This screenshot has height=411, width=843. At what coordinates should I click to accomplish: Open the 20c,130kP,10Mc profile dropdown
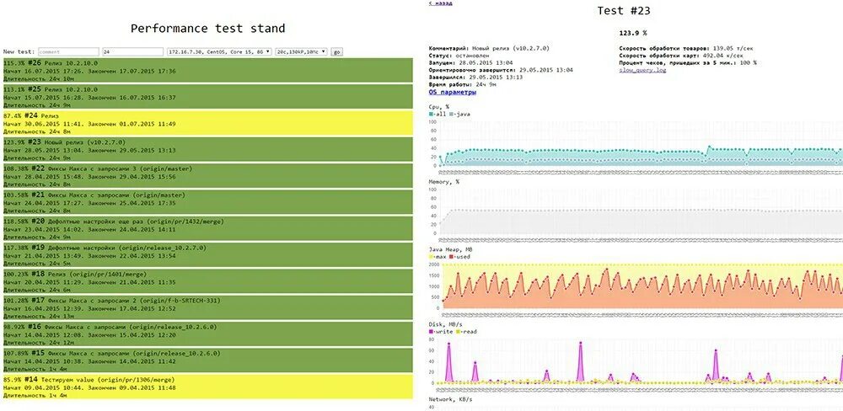point(301,52)
